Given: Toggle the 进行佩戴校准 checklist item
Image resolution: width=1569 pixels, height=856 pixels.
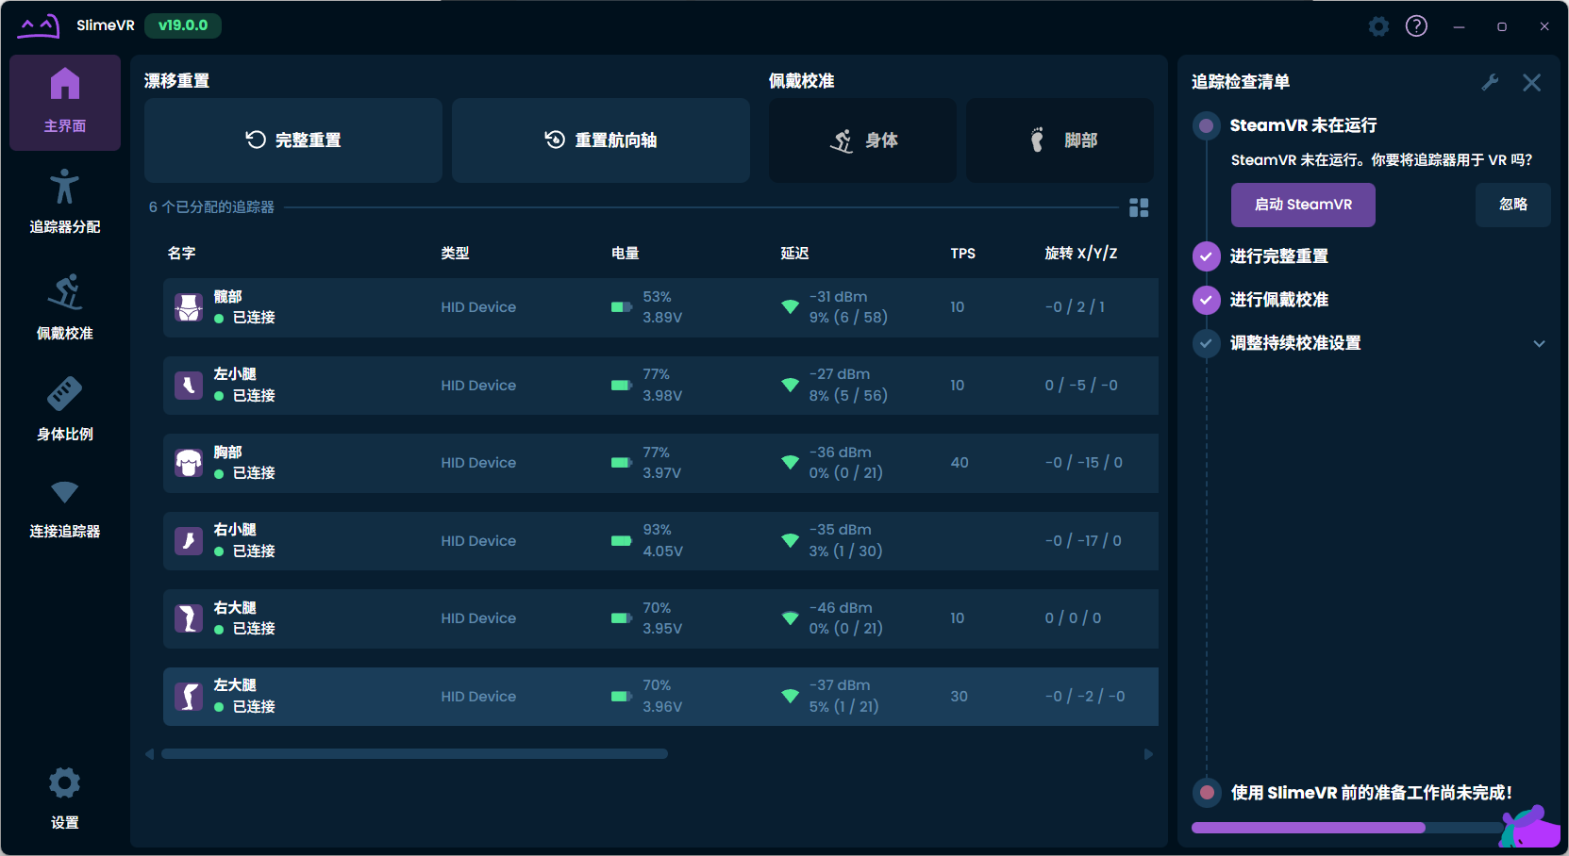Looking at the screenshot, I should coord(1207,300).
